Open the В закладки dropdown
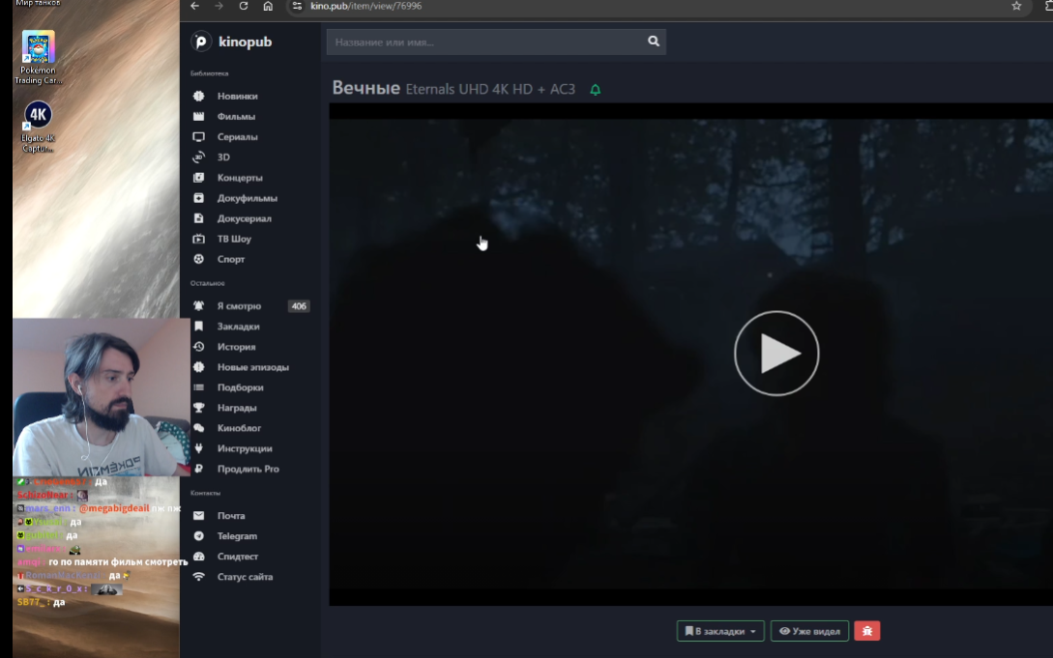The width and height of the screenshot is (1053, 658). 720,631
